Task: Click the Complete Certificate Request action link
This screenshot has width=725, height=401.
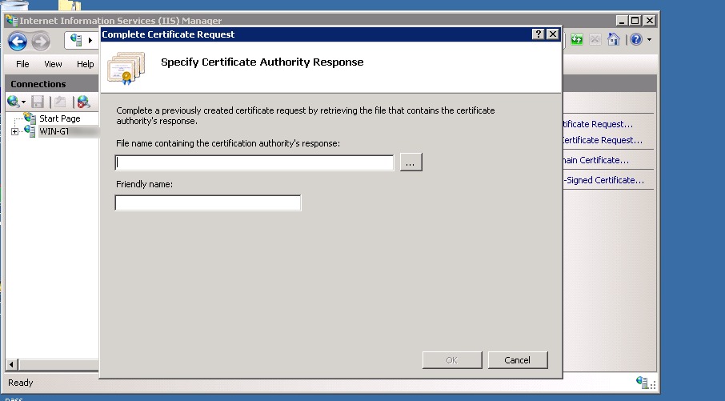Action: tap(603, 140)
